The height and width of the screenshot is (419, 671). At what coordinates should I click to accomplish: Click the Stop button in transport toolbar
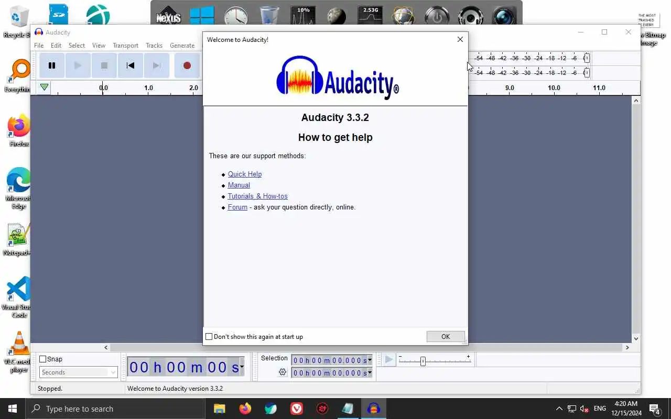click(x=104, y=65)
